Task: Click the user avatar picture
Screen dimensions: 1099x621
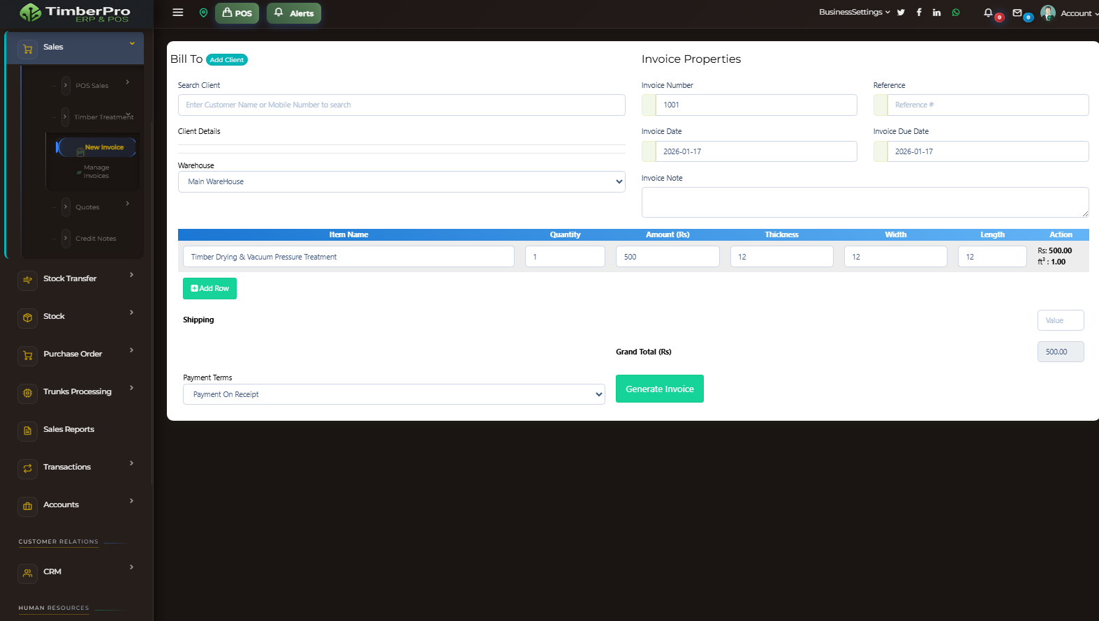Action: pyautogui.click(x=1047, y=13)
